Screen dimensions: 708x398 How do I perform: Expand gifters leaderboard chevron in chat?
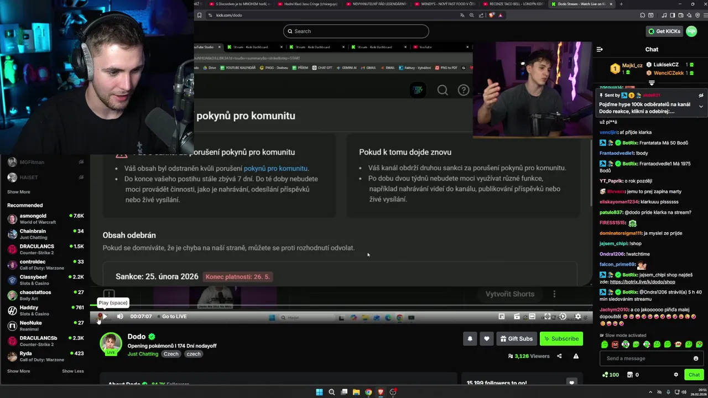(x=652, y=83)
